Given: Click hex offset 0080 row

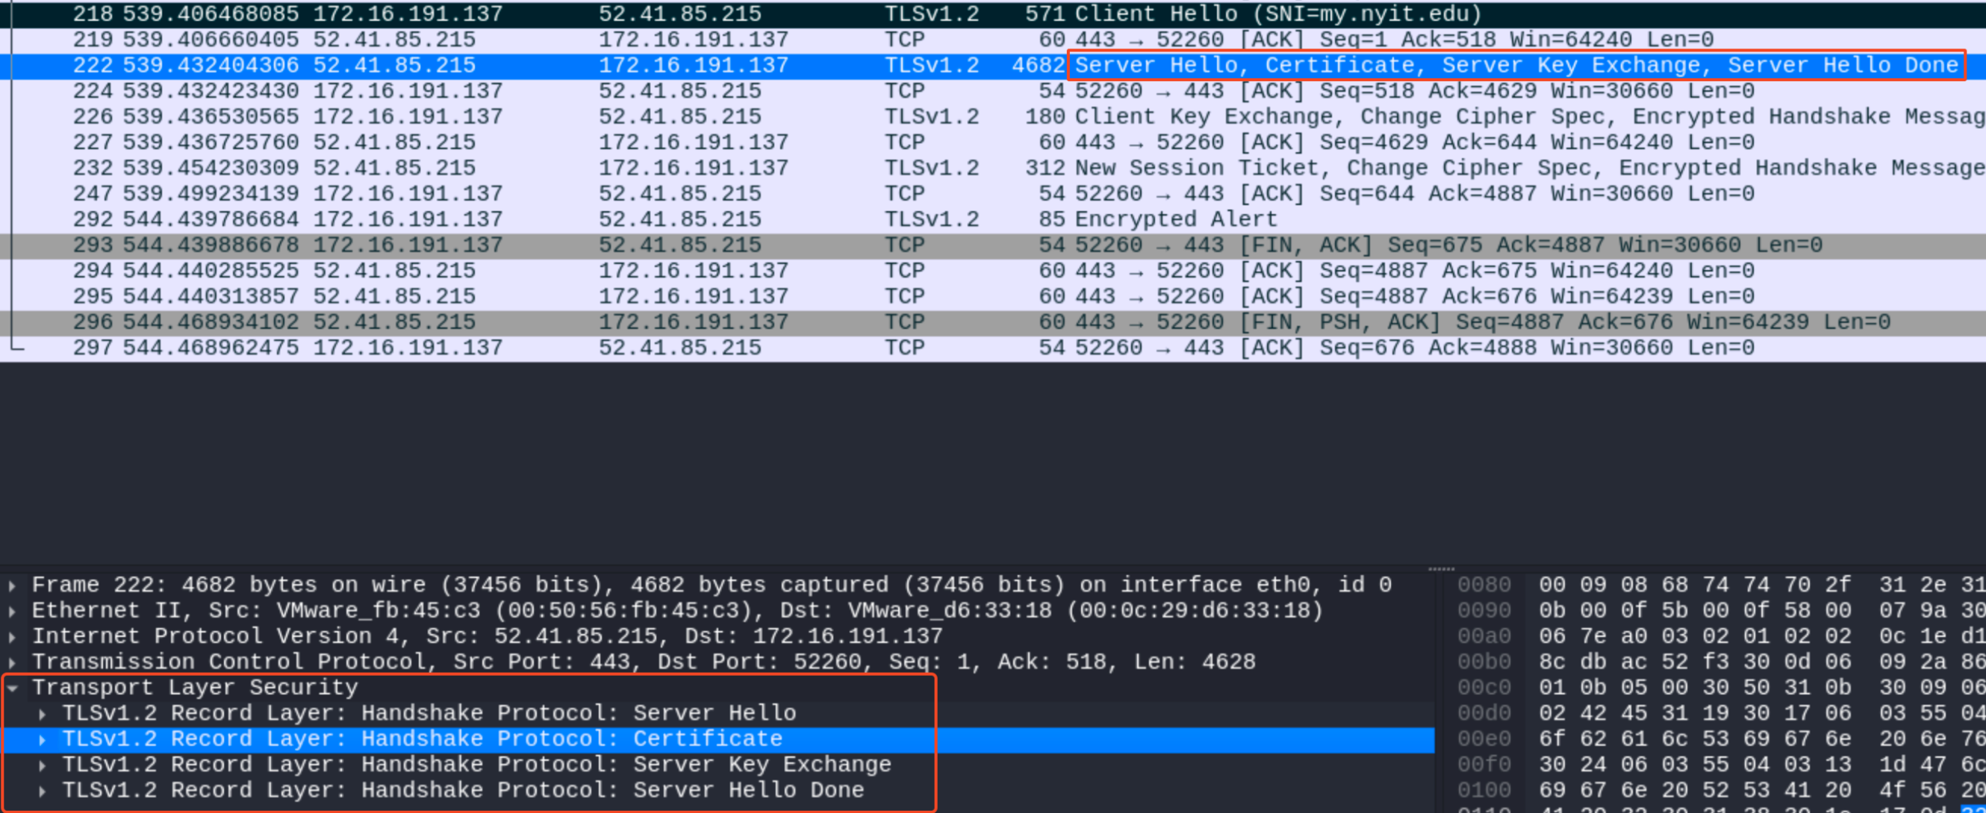Looking at the screenshot, I should click(x=1484, y=585).
